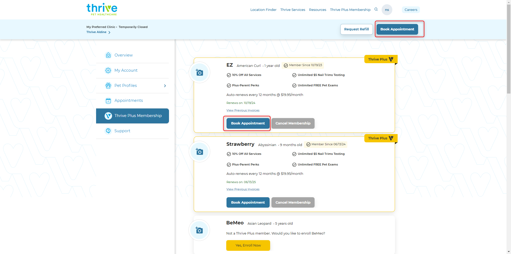Click Request Refill button
This screenshot has width=511, height=254.
pos(356,29)
